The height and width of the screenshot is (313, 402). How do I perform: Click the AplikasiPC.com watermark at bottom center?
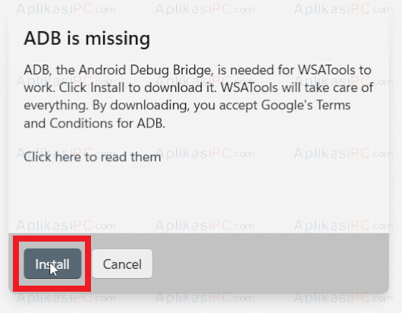tap(205, 299)
